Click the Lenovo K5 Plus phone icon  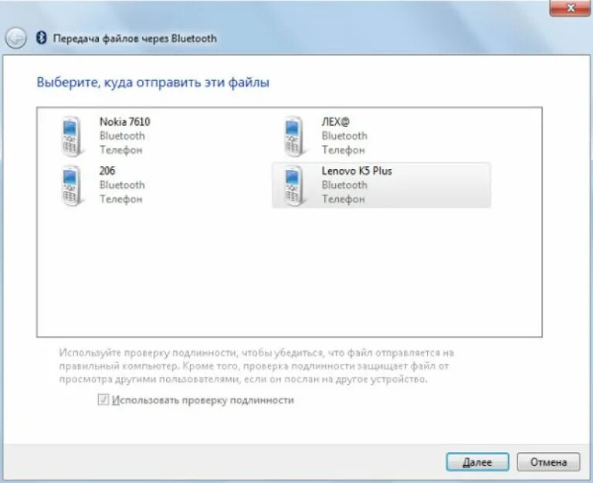click(294, 185)
